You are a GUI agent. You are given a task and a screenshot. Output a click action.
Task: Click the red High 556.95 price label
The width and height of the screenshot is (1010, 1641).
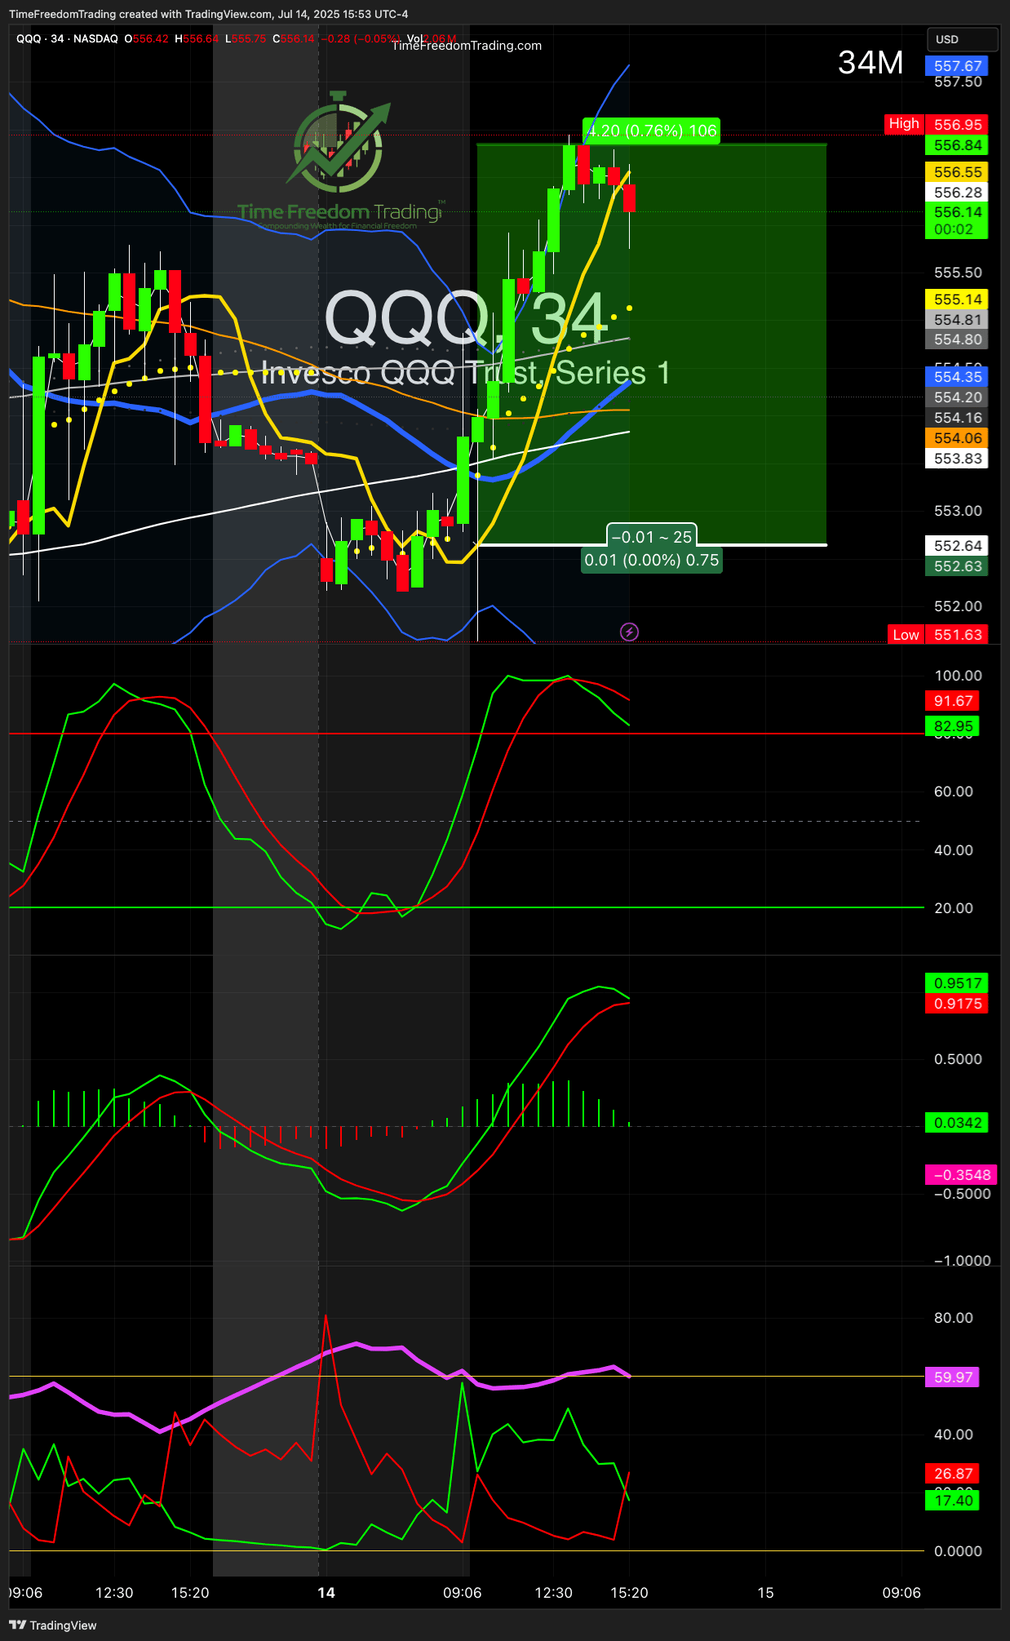[937, 124]
